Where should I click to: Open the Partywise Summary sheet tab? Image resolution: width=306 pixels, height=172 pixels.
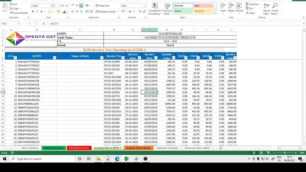(x=167, y=148)
